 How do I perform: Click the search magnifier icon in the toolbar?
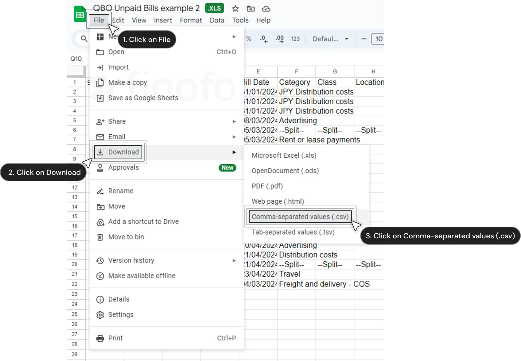pos(84,39)
